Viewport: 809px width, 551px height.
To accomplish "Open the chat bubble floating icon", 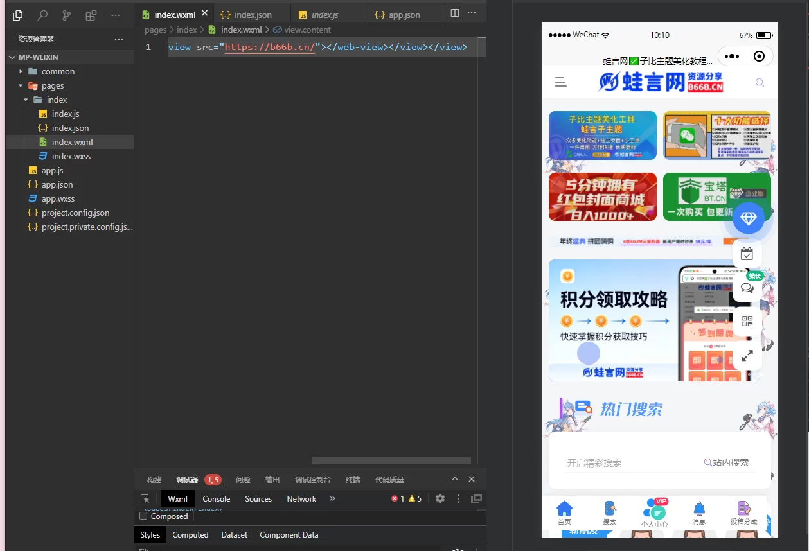I will tap(747, 288).
